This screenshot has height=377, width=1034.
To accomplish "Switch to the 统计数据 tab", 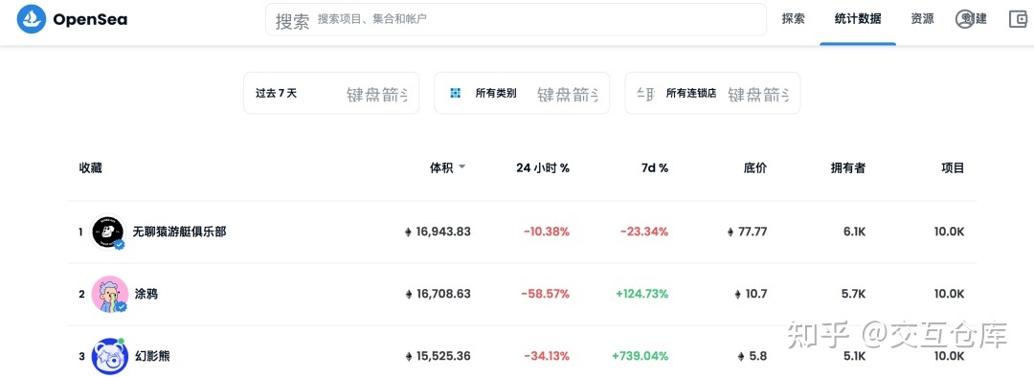I will [x=857, y=19].
